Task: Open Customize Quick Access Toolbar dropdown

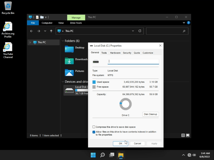Action: point(46,17)
